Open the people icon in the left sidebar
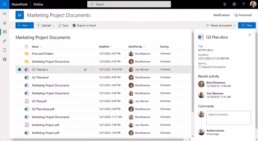 click(x=5, y=41)
